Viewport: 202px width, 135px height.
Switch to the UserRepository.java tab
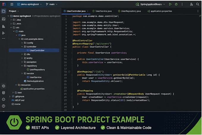[x=130, y=11]
